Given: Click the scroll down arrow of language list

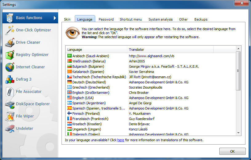Looking at the screenshot, I should click(x=238, y=133).
